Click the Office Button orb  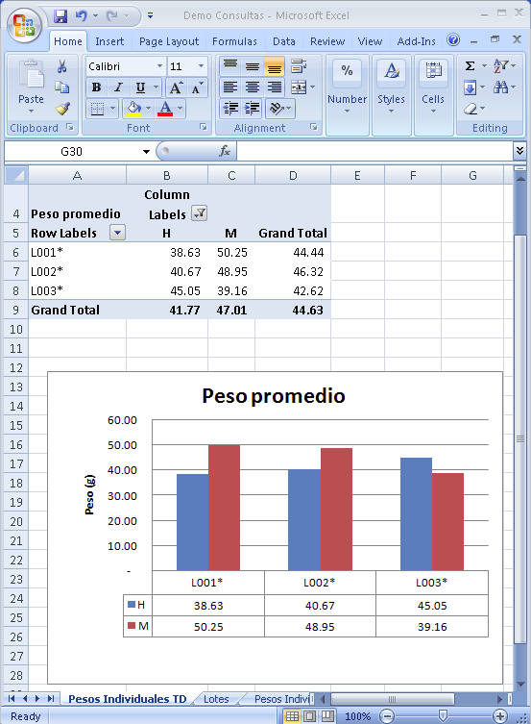24,24
